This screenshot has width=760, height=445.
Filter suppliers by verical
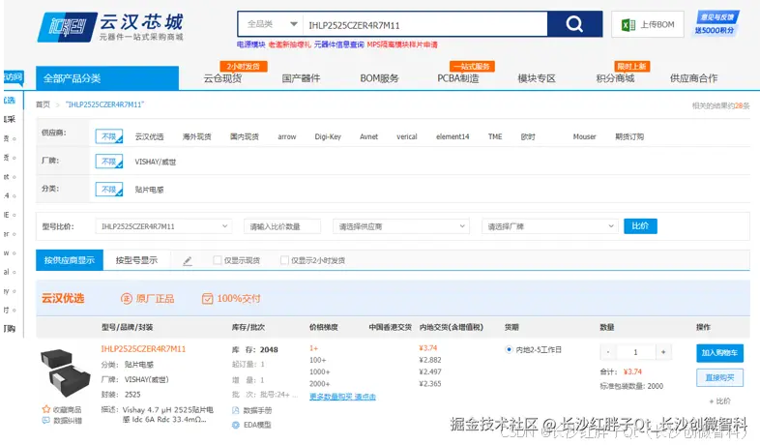[407, 137]
